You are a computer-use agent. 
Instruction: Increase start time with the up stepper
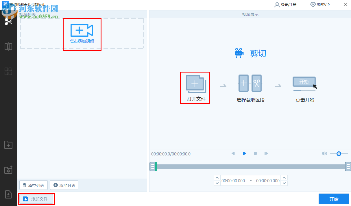217,177
